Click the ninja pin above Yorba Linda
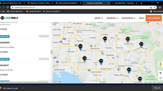This screenshot has width=163, height=91. pyautogui.click(x=128, y=40)
